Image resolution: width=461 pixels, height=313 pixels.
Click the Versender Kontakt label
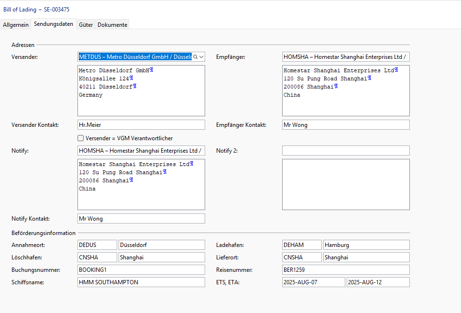[35, 125]
